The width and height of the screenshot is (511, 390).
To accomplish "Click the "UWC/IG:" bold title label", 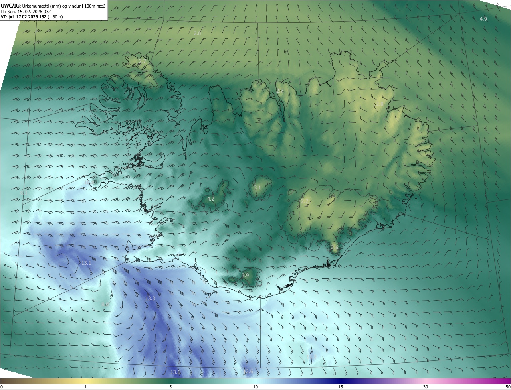I will tap(11, 5).
